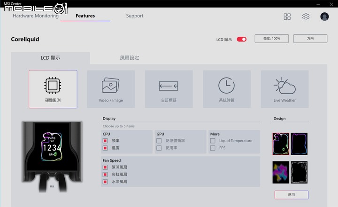Click the 亮度: 100% brightness button
The width and height of the screenshot is (338, 207).
(x=272, y=39)
